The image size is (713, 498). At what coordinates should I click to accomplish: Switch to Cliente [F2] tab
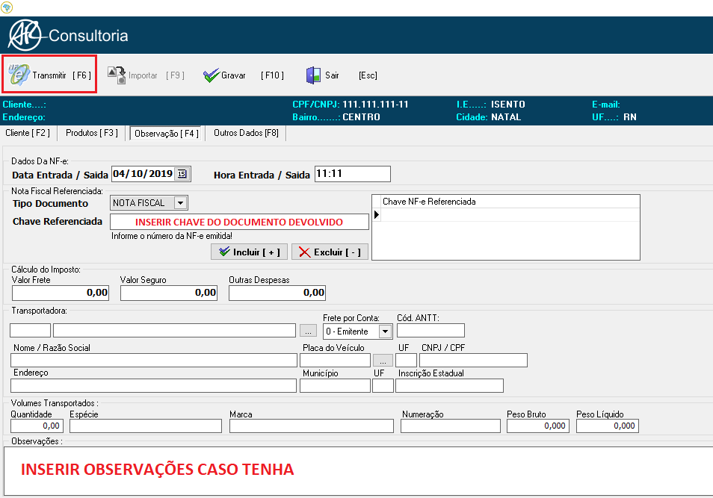(28, 133)
